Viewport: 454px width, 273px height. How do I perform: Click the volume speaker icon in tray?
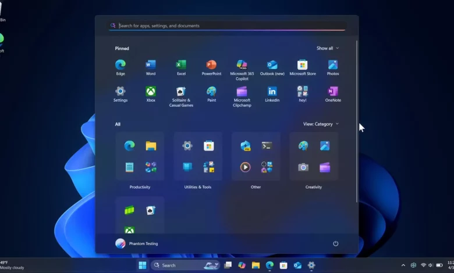pos(431,265)
